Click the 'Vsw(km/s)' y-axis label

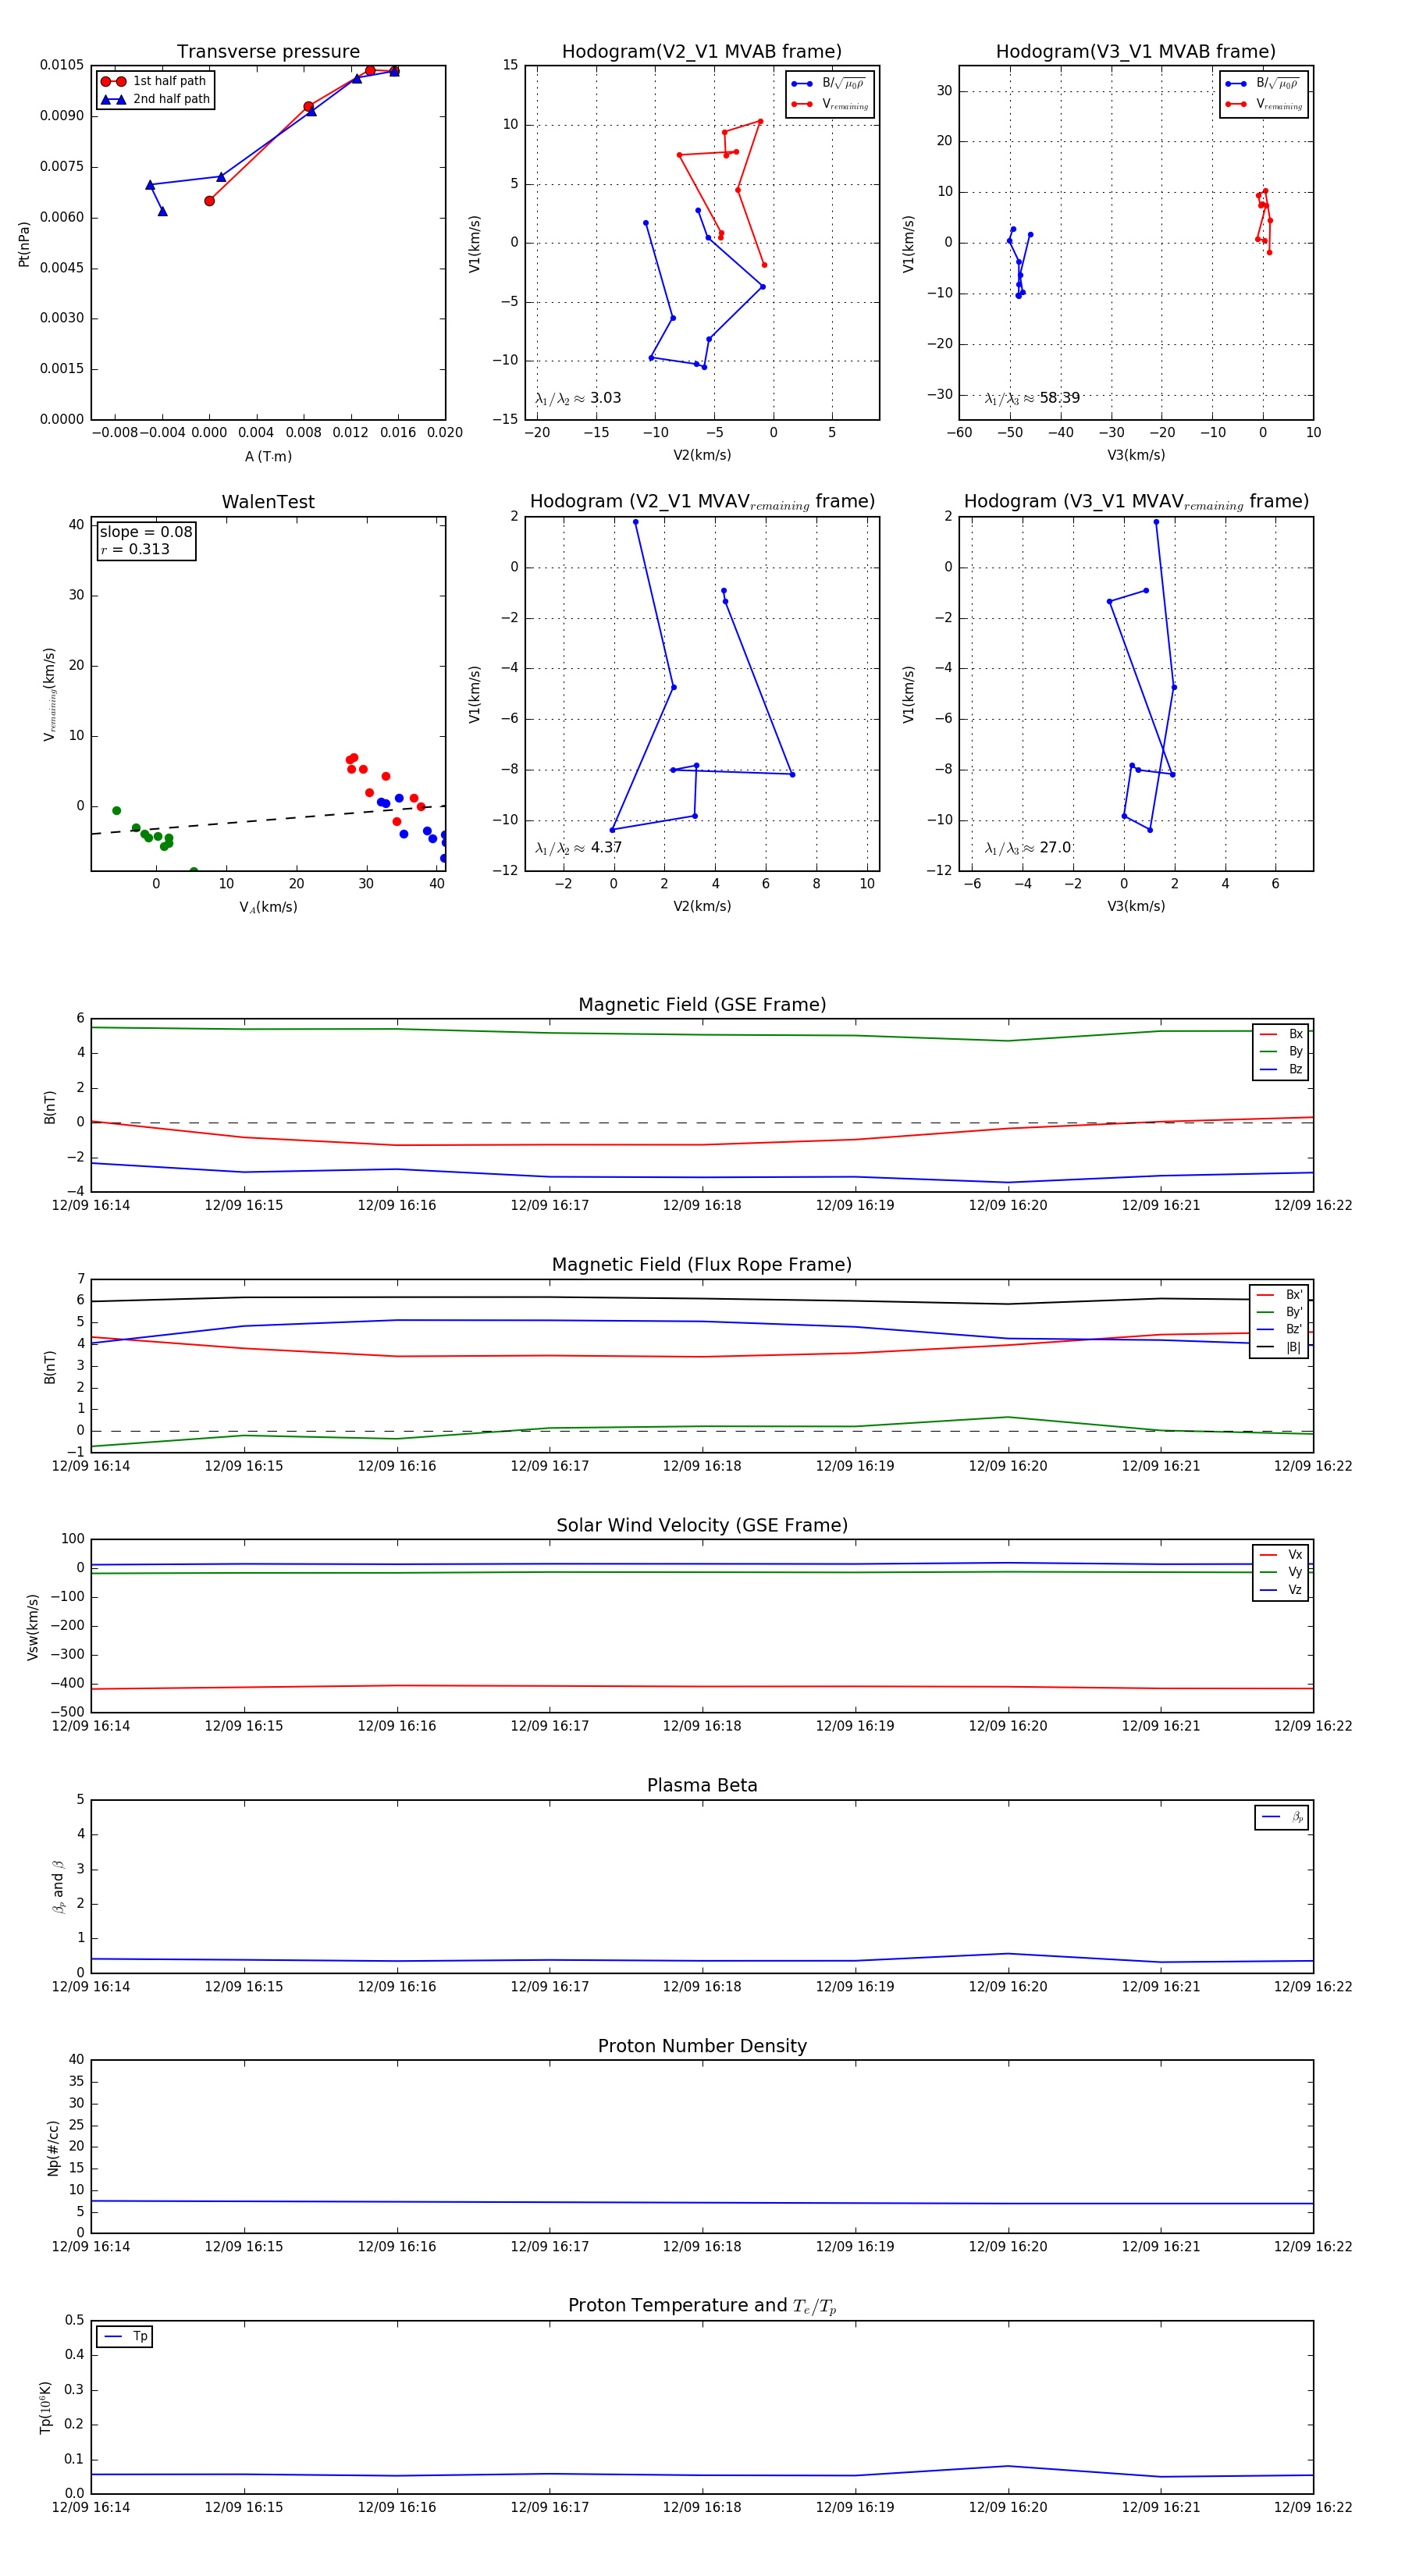(x=33, y=1627)
